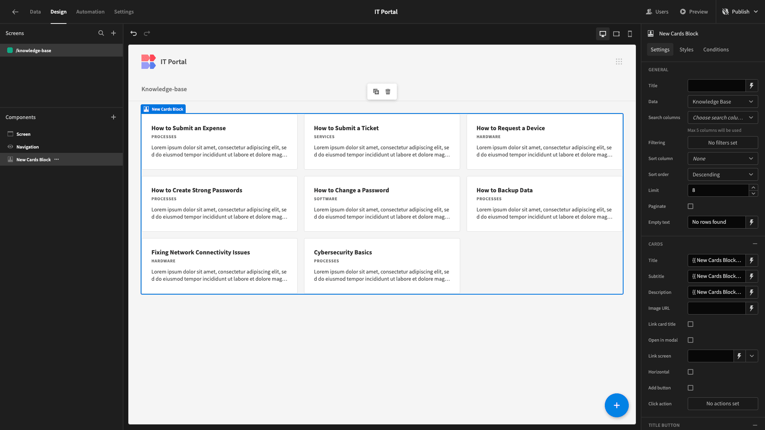Open the Conditions tab

pyautogui.click(x=716, y=49)
